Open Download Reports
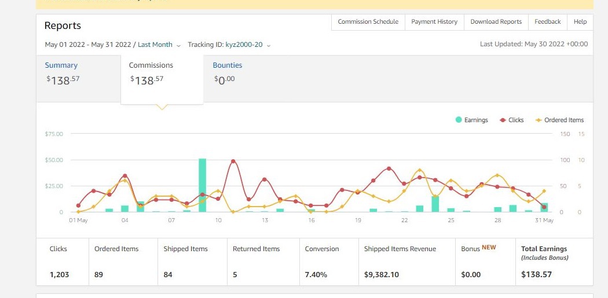Viewport: 608px width, 298px height. click(x=496, y=22)
